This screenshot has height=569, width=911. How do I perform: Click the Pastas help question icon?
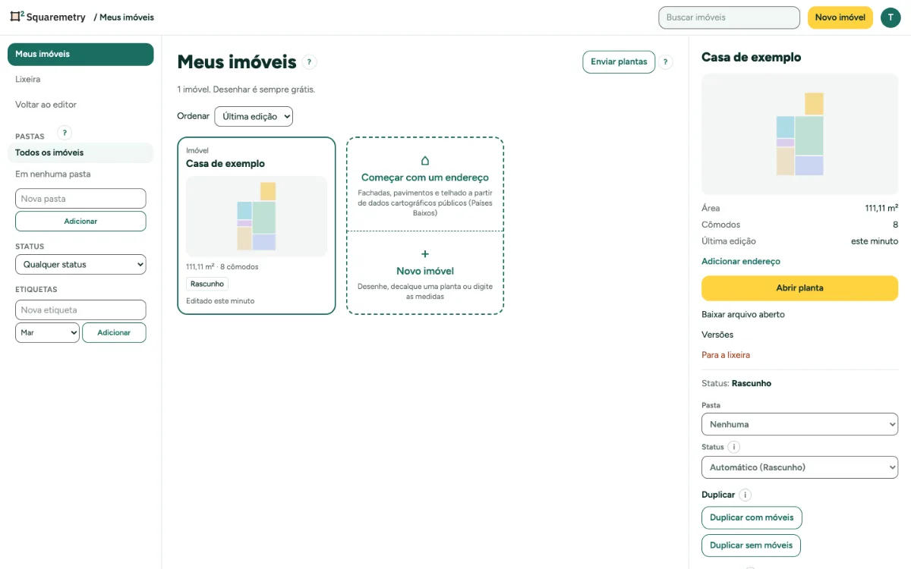(x=65, y=133)
